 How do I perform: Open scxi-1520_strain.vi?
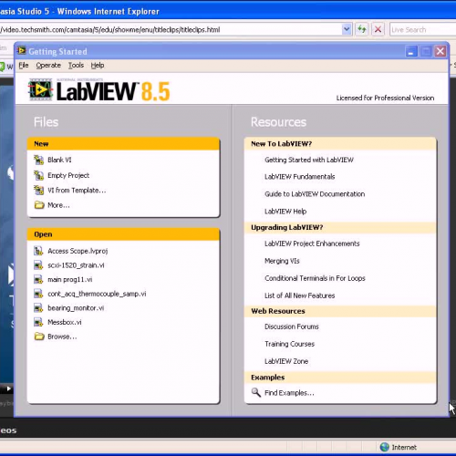pos(76,265)
